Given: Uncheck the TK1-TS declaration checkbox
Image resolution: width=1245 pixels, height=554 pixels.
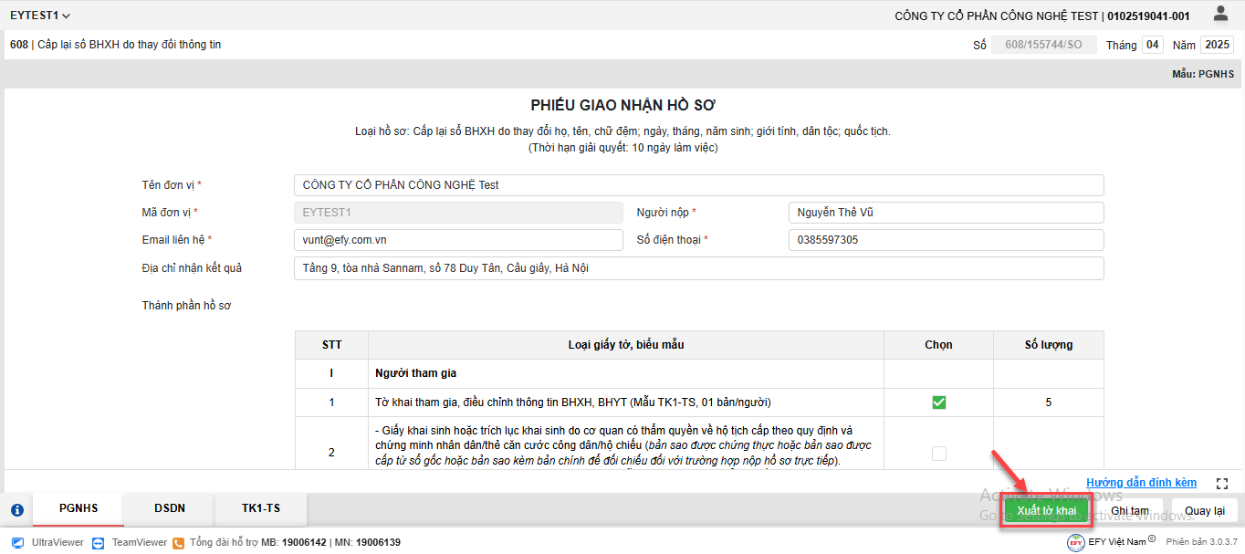Looking at the screenshot, I should point(938,402).
